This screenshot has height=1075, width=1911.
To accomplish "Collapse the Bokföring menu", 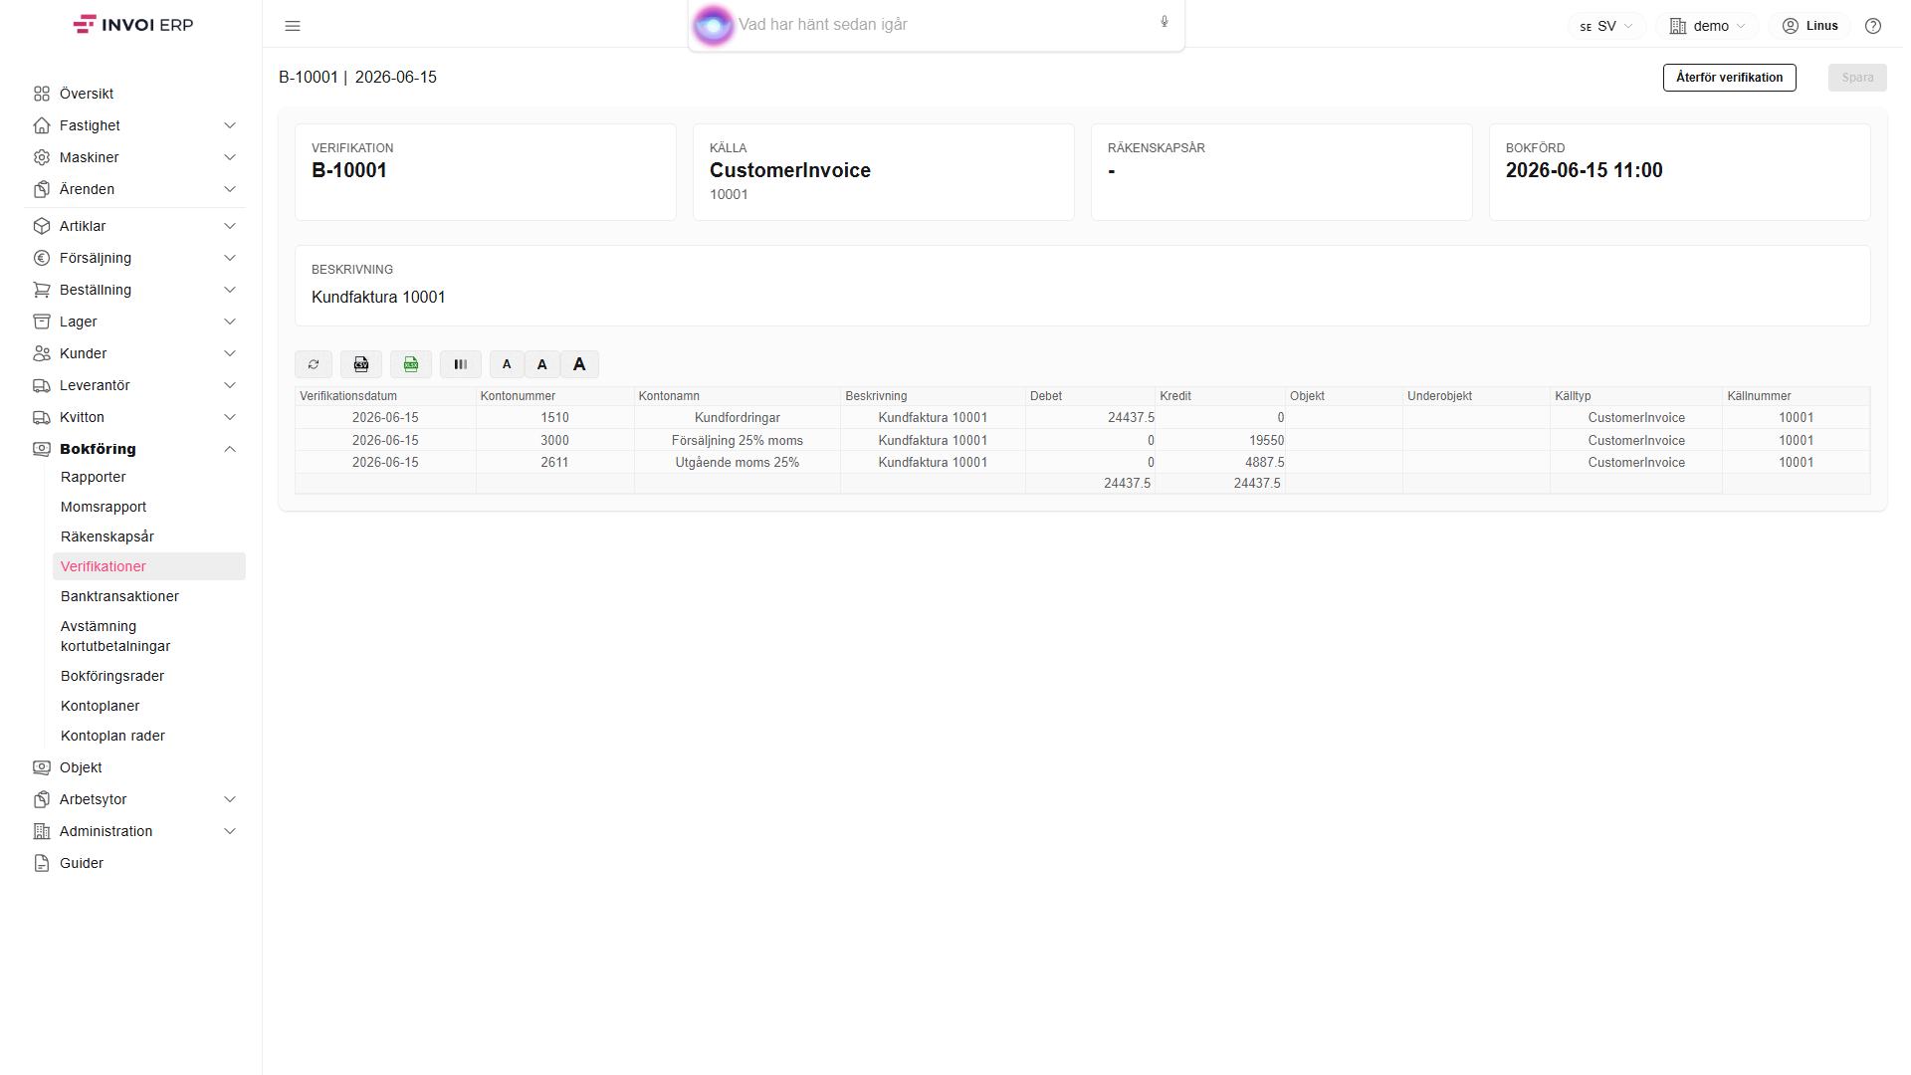I will (134, 449).
